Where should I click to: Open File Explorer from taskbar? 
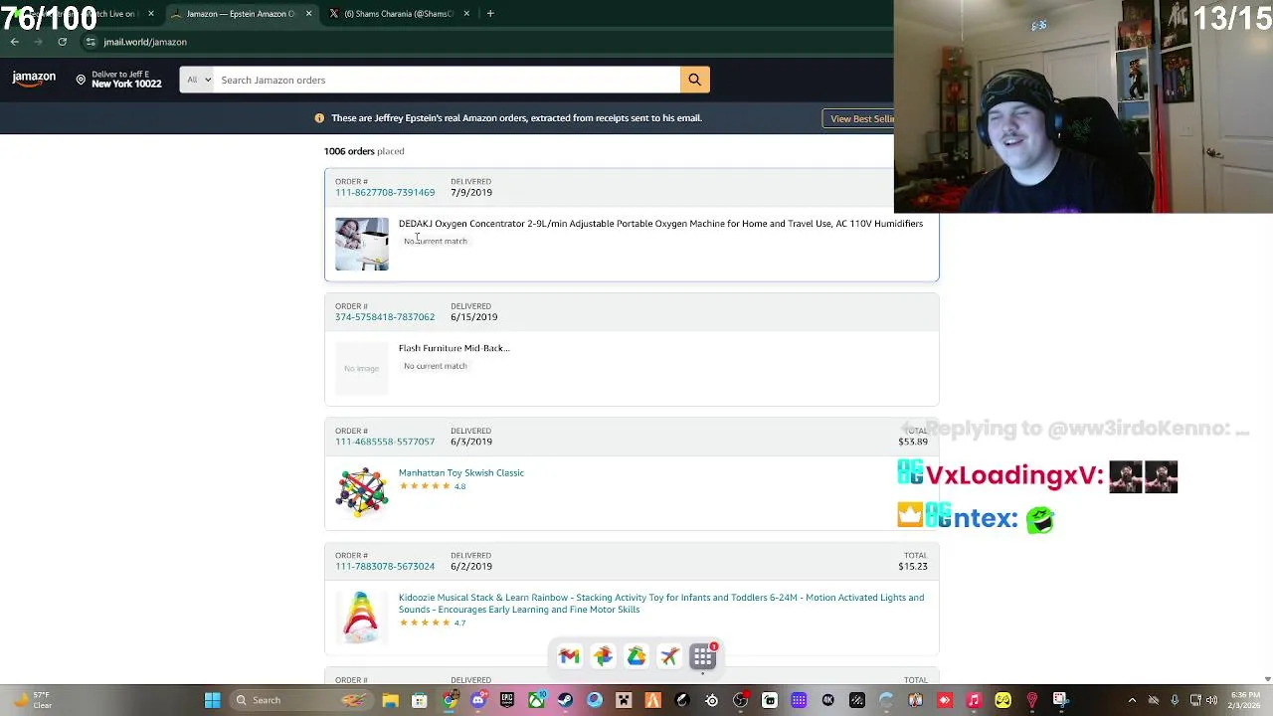point(391,700)
